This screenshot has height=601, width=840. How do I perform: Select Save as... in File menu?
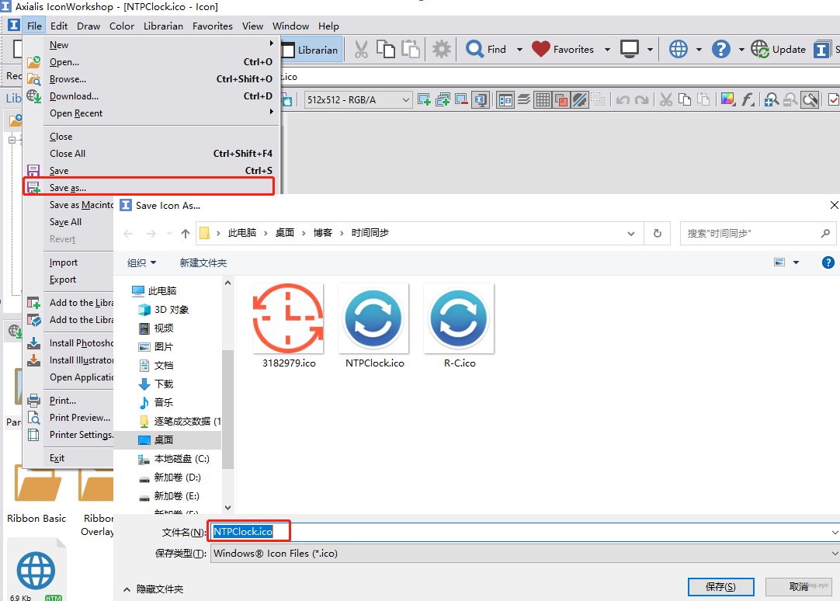pyautogui.click(x=68, y=187)
